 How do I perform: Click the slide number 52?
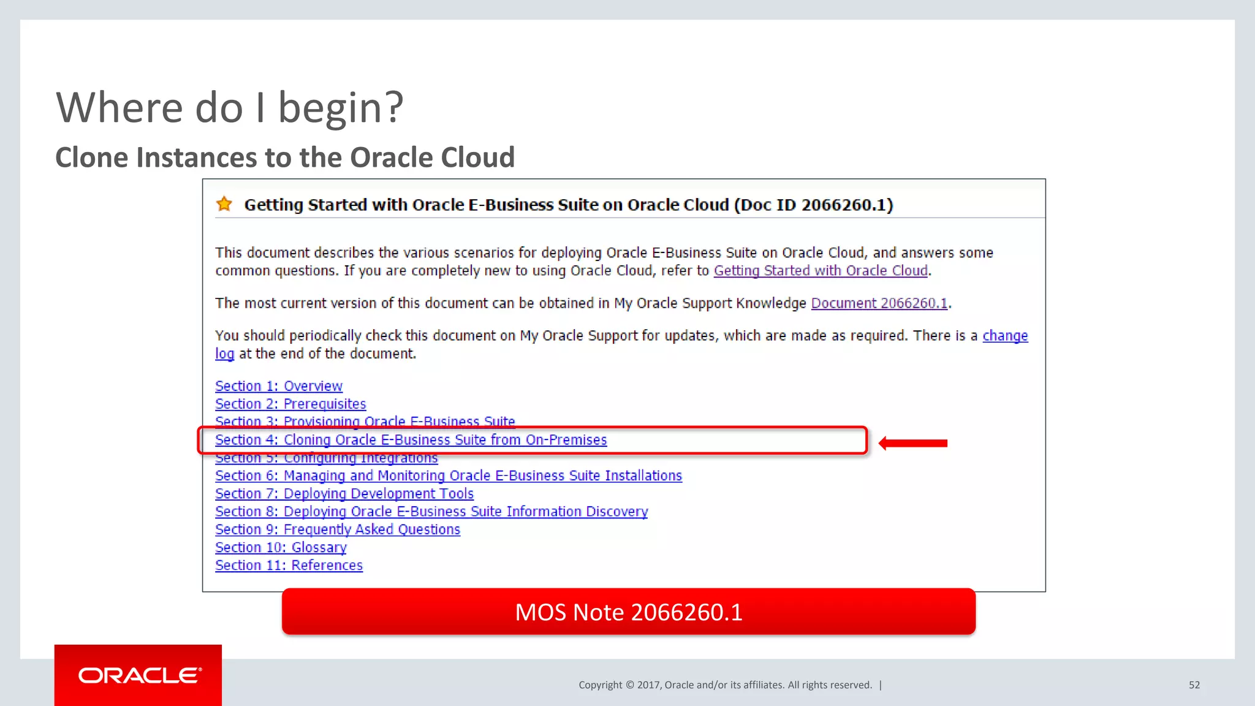pos(1194,685)
